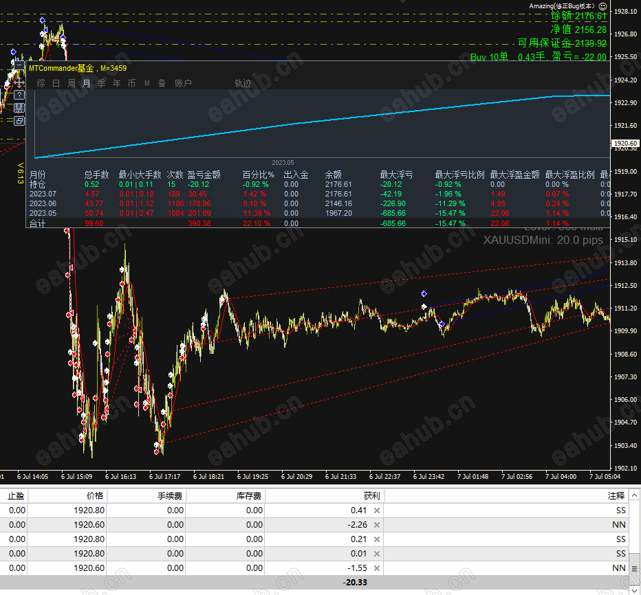Select the 2023.06 row in the monthly table
Viewport: 641px width, 595px height.
[x=317, y=203]
